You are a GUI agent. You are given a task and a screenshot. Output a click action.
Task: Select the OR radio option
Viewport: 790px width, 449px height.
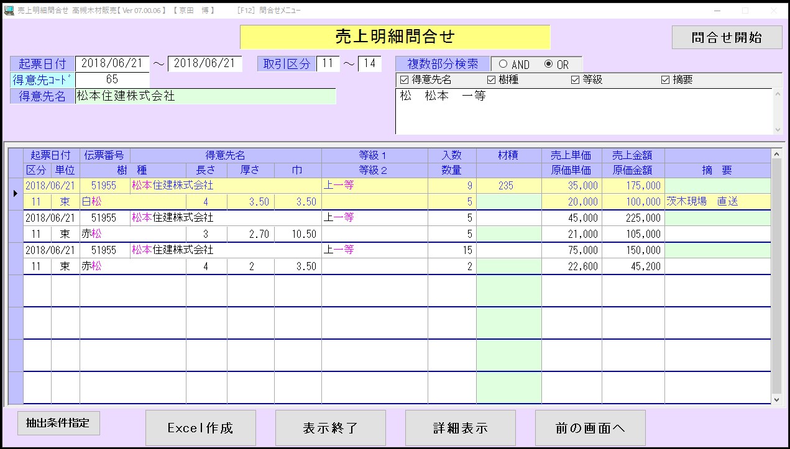point(556,65)
